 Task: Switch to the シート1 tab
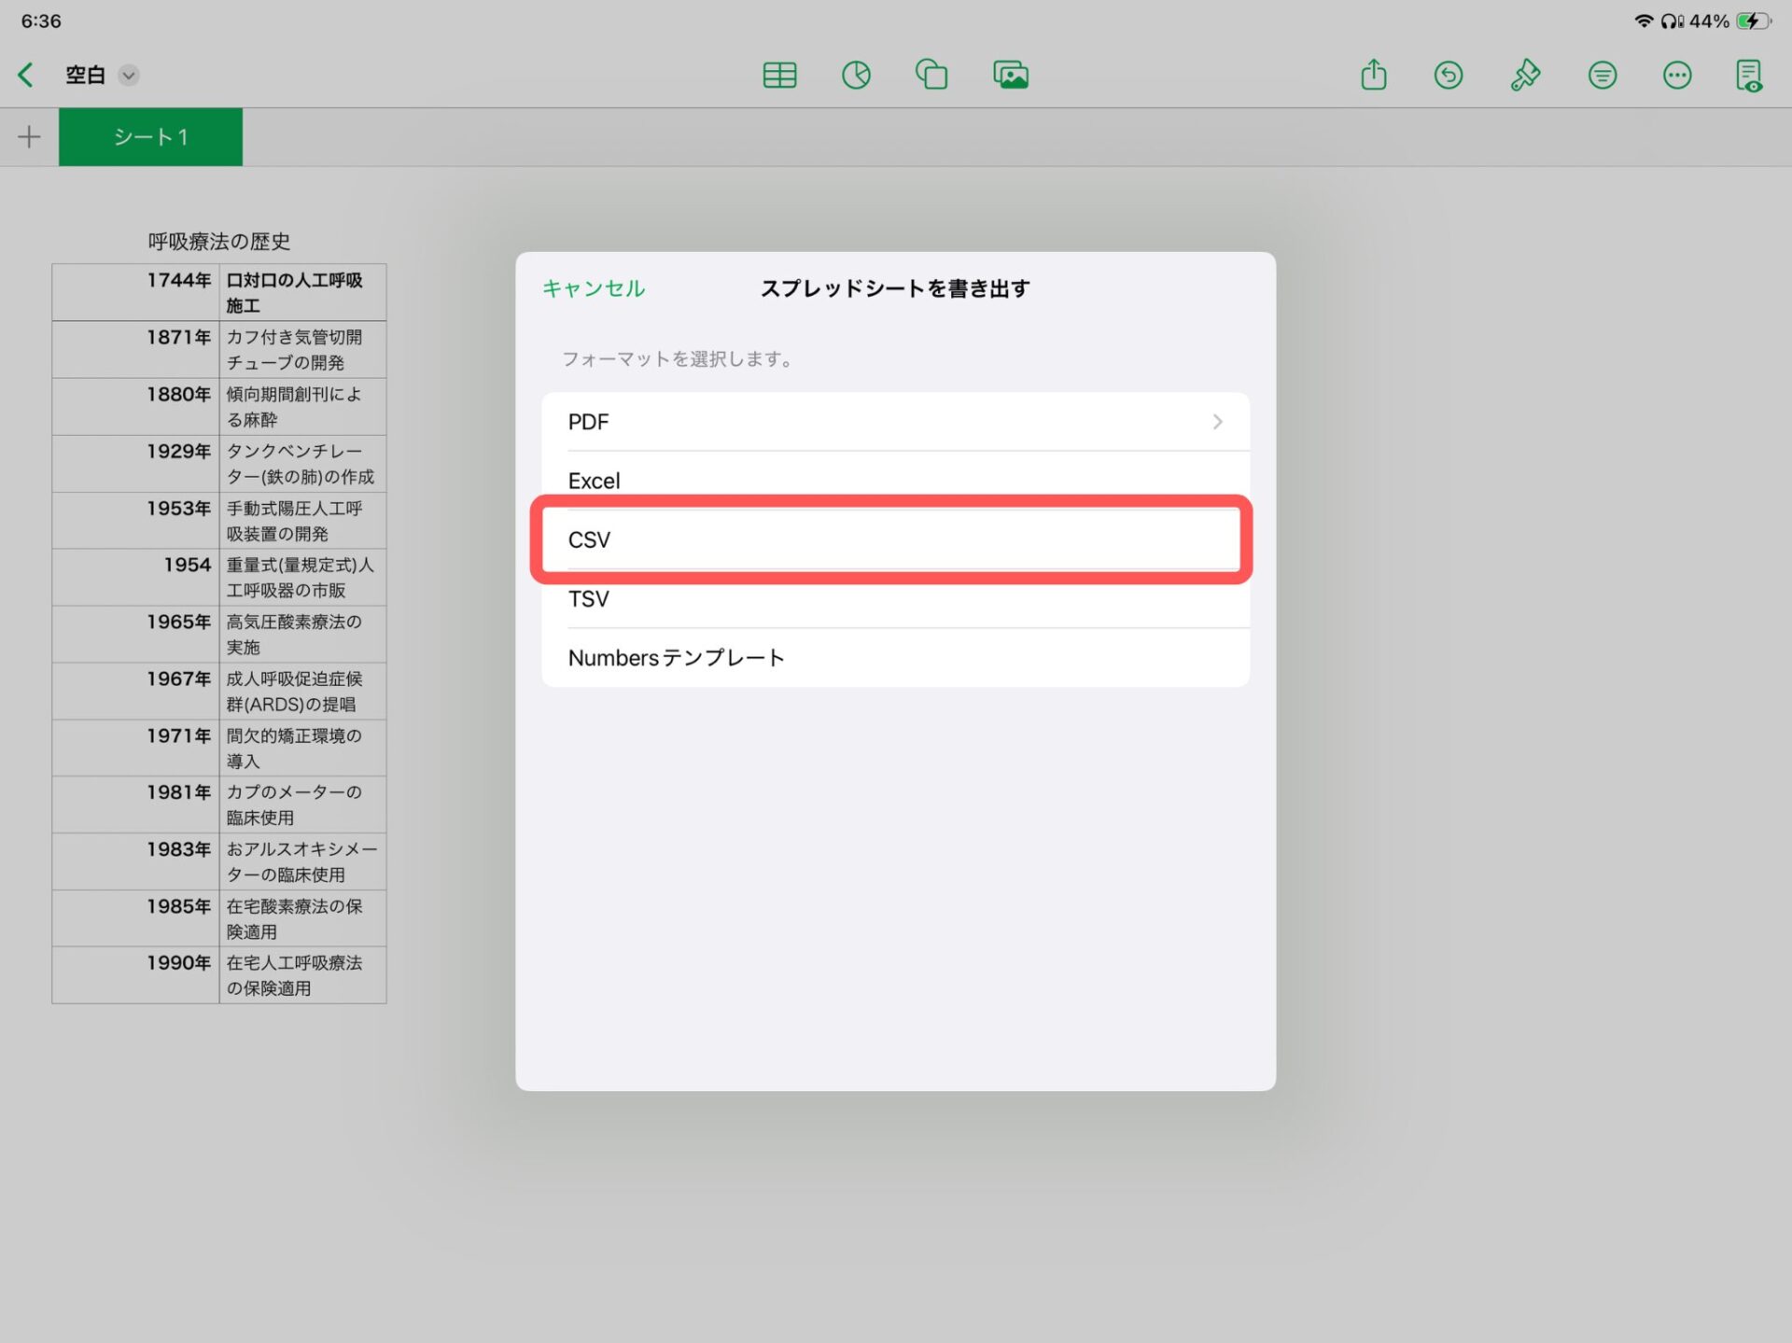[150, 137]
